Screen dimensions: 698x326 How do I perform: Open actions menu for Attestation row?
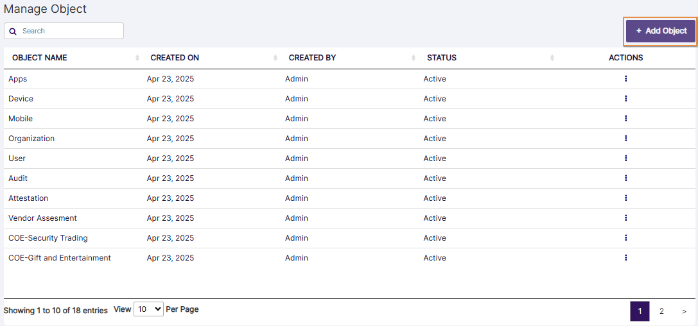pos(625,198)
